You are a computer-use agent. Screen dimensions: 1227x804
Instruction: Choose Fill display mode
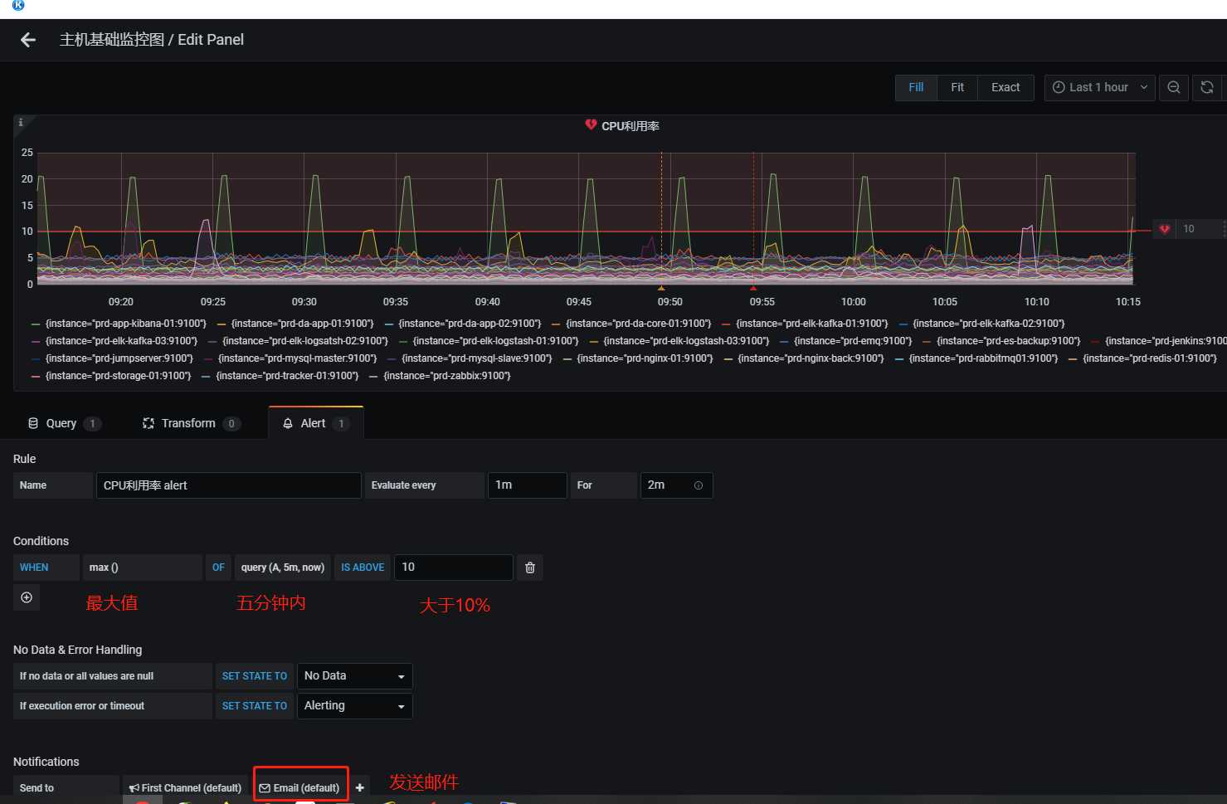pyautogui.click(x=916, y=87)
